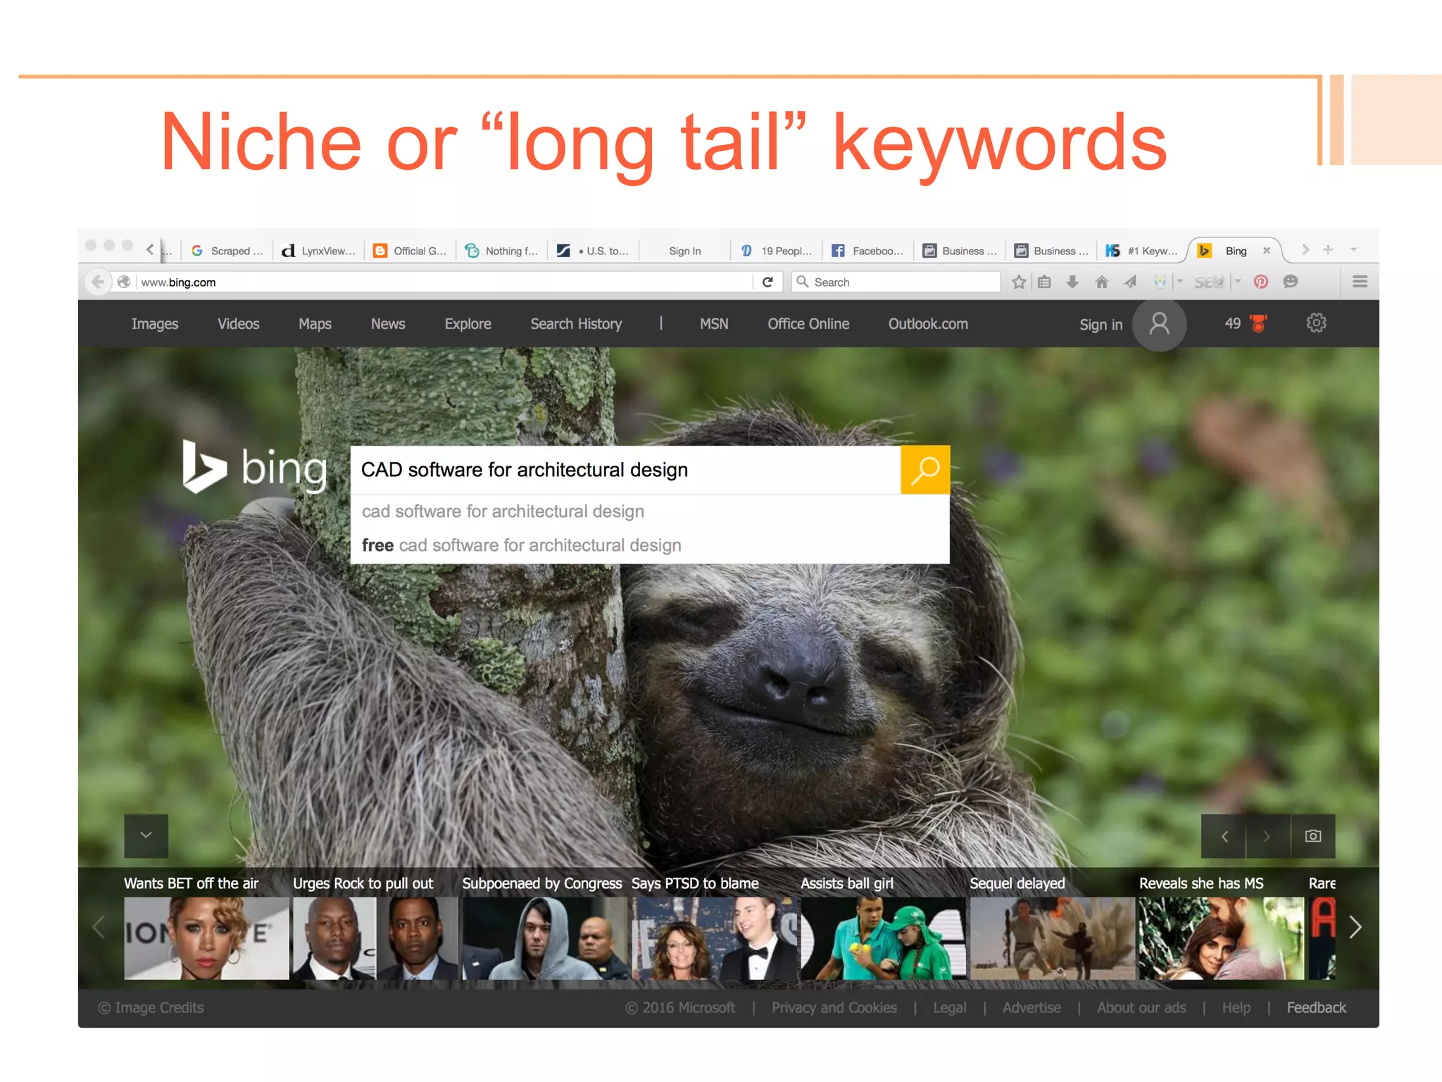Open Privacy and Cookies footer link
The width and height of the screenshot is (1442, 1082).
click(x=834, y=1008)
